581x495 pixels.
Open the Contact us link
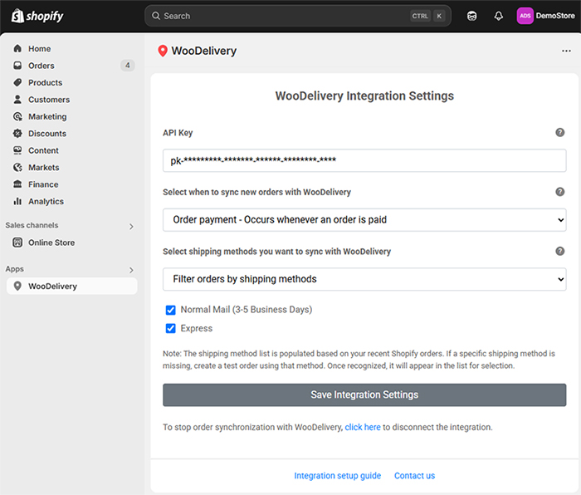tap(414, 476)
